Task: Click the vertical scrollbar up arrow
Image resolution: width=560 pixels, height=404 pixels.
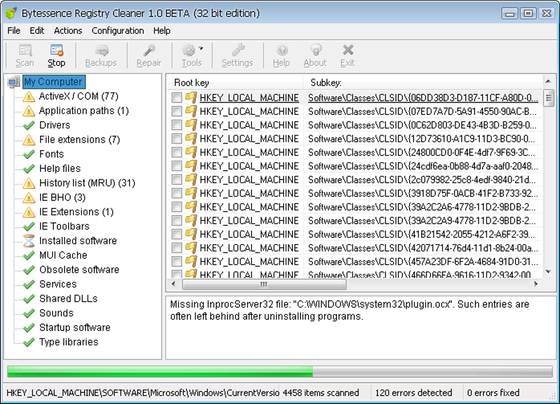Action: tap(548, 81)
